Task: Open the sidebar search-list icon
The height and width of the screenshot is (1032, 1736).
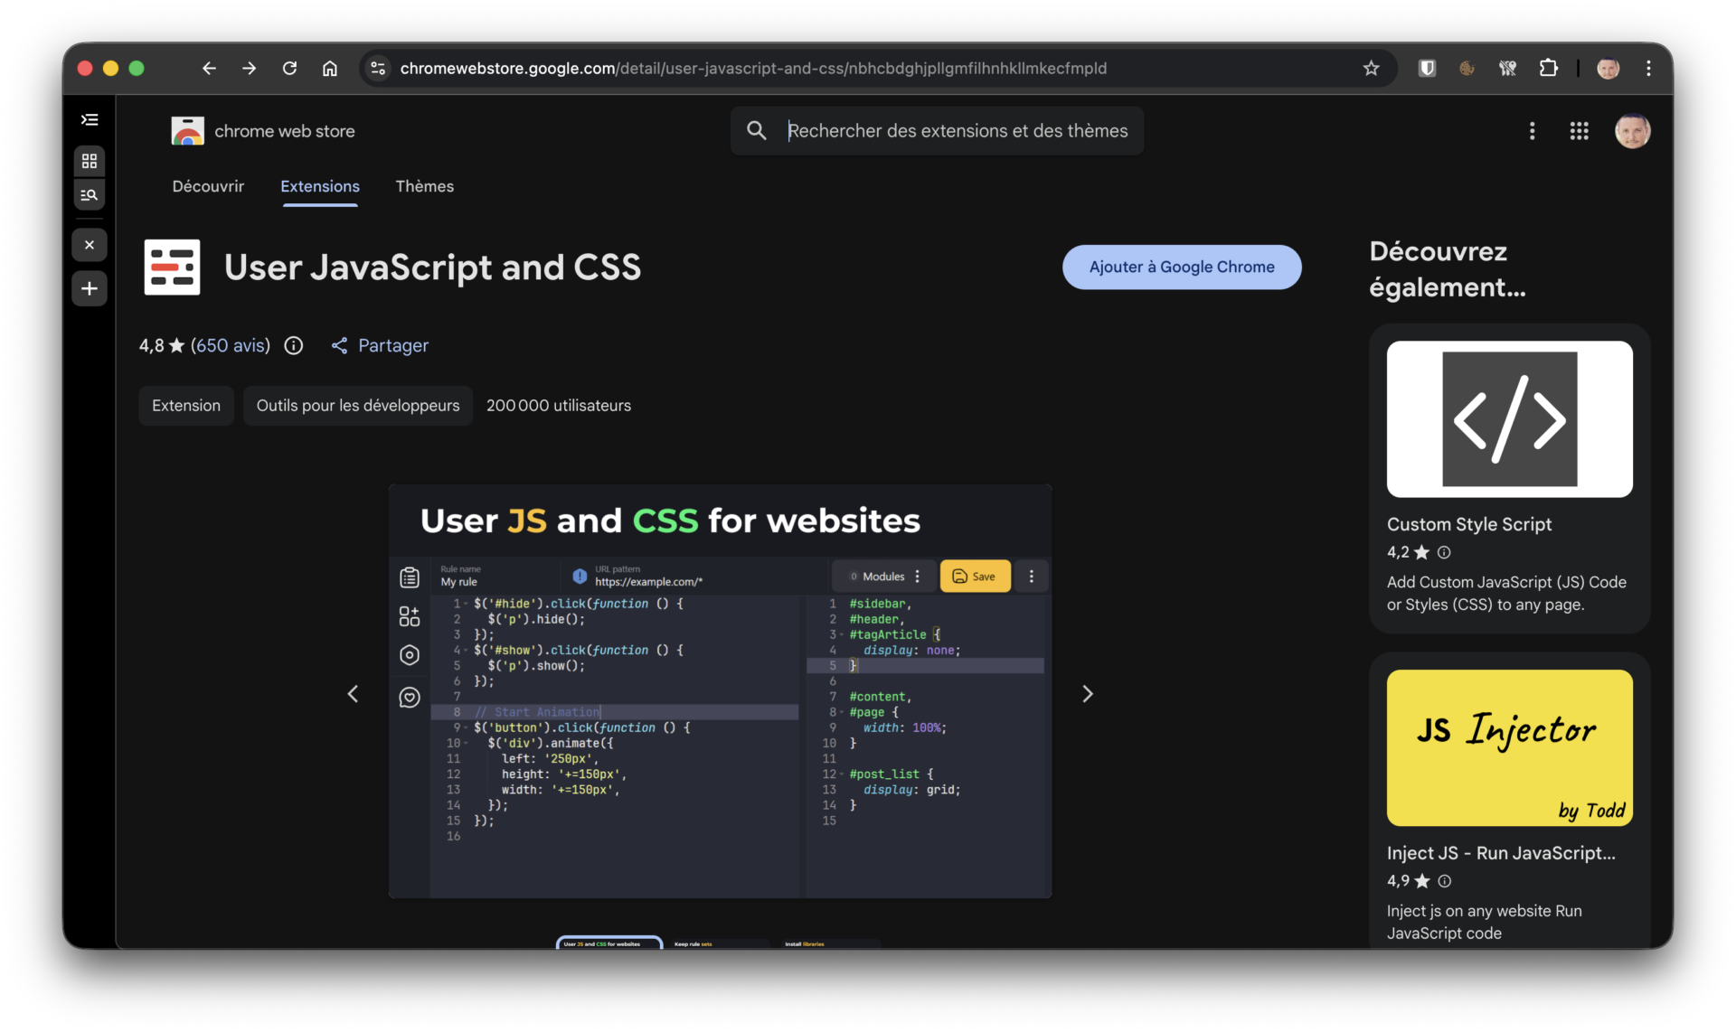Action: click(x=90, y=194)
